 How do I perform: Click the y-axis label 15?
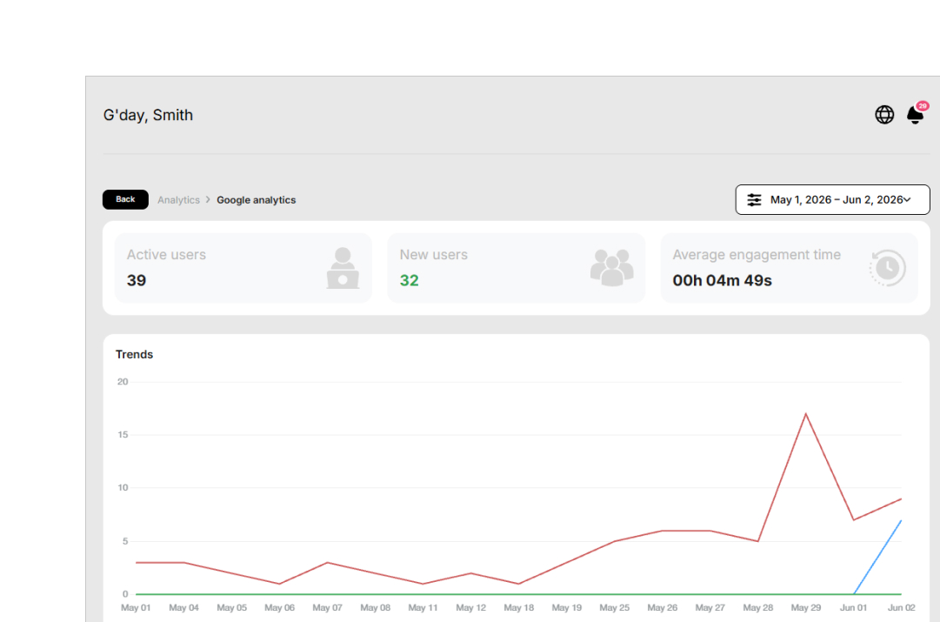123,435
